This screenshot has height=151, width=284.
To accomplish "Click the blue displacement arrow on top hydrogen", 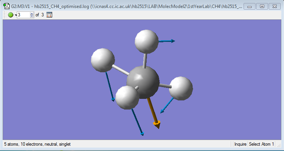I will pyautogui.click(x=167, y=41).
